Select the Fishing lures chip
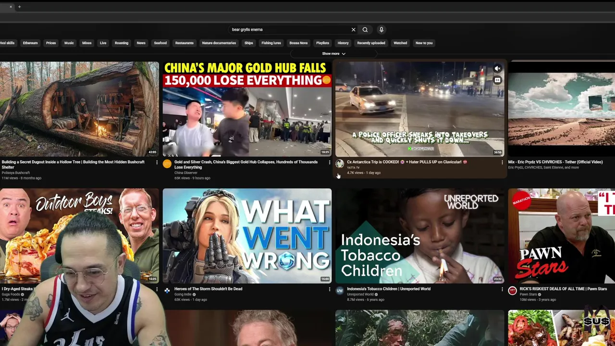 click(x=271, y=43)
